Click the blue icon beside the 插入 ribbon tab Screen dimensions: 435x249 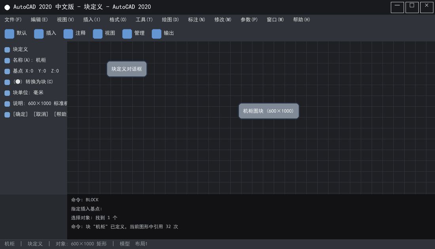tap(39, 34)
